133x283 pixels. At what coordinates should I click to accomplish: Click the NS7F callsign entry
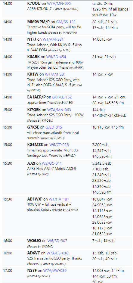coord(32,271)
